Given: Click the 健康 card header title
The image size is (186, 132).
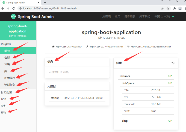Looking at the screenshot, I should click(119, 63).
